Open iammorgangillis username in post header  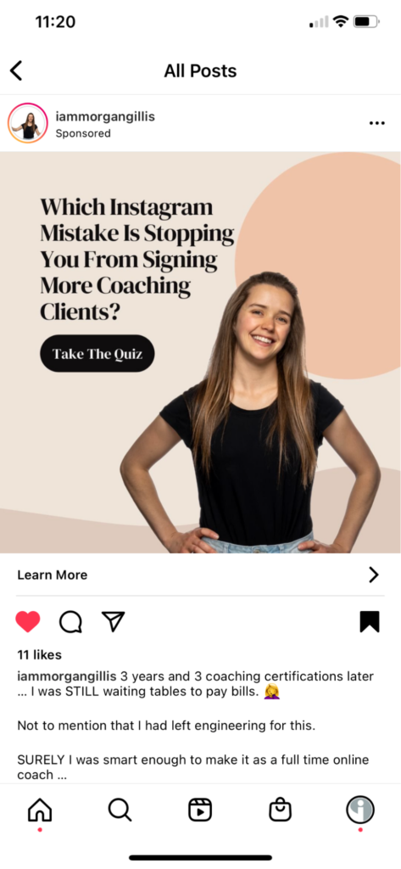click(105, 116)
